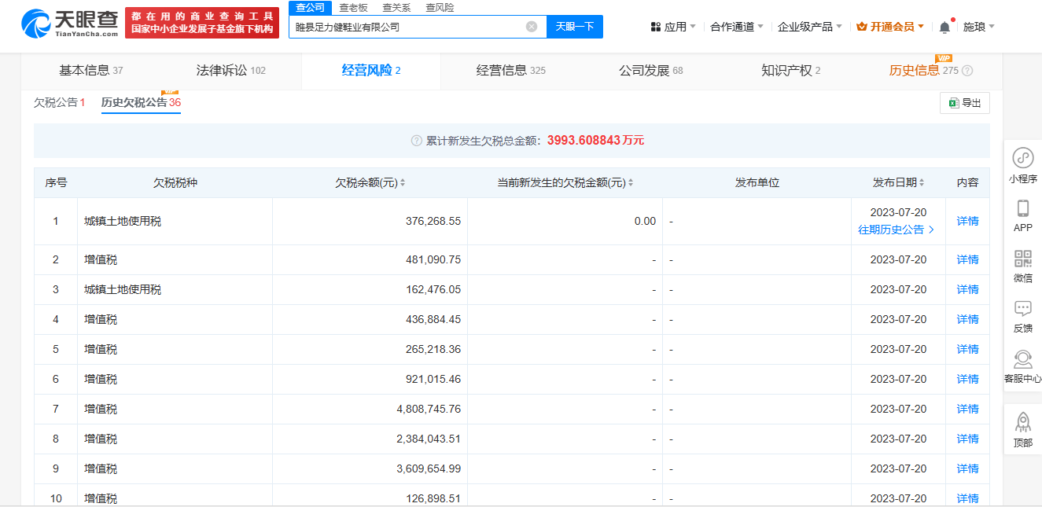The image size is (1042, 507).
Task: Open 详情 for row 8
Action: [967, 439]
